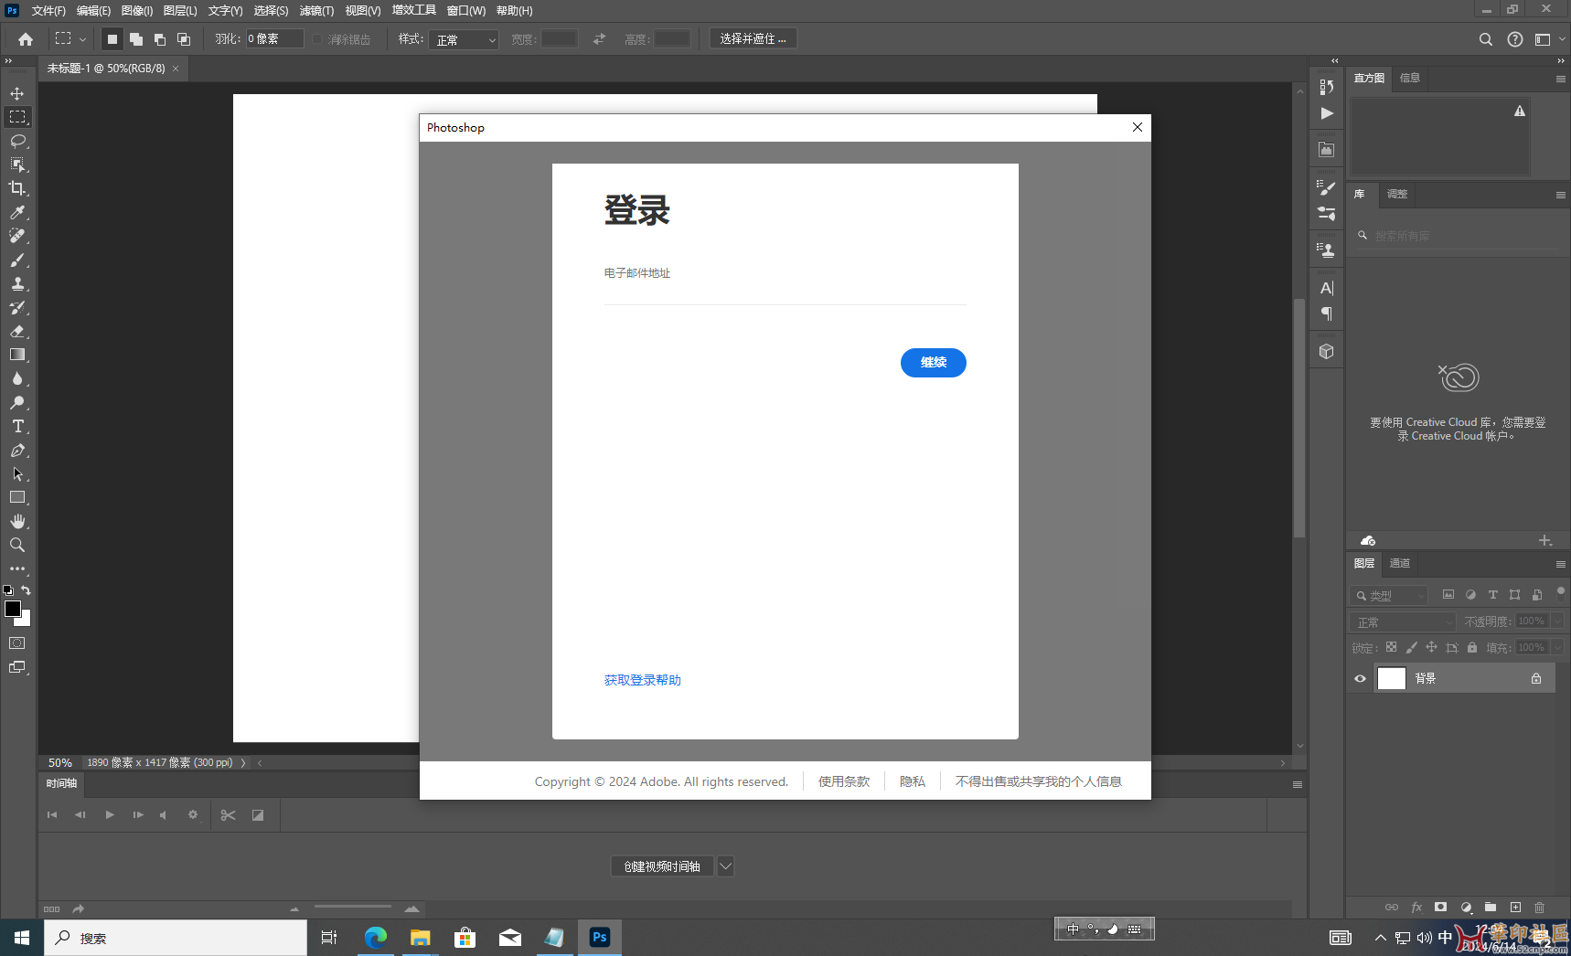The width and height of the screenshot is (1571, 956).
Task: Switch to the 调整 tab
Action: coord(1397,194)
